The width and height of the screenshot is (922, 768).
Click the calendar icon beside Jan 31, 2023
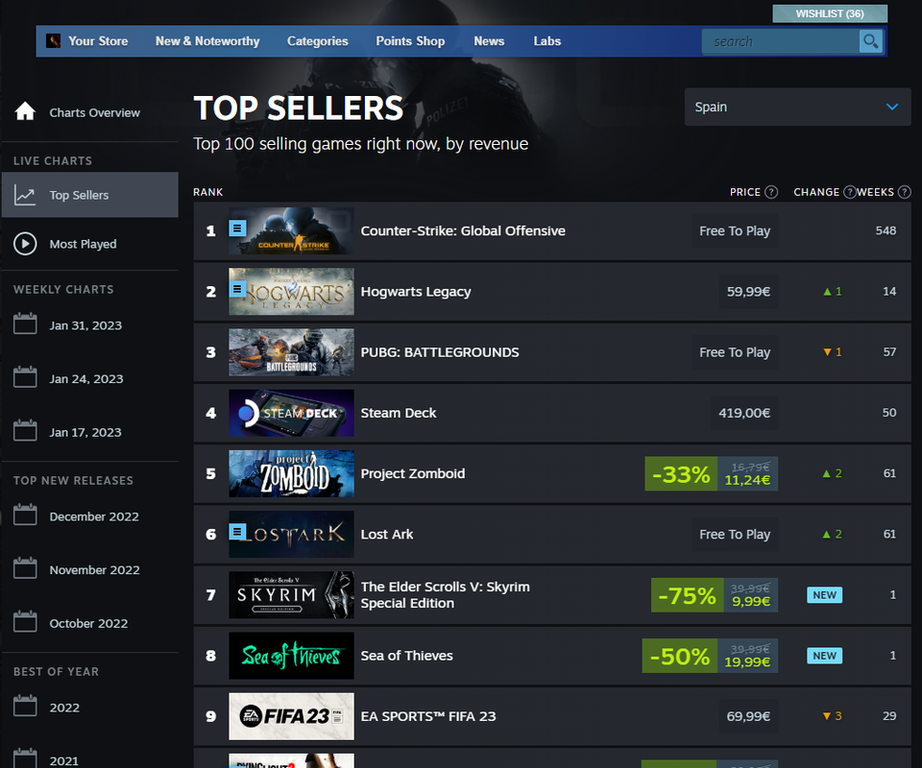25,324
